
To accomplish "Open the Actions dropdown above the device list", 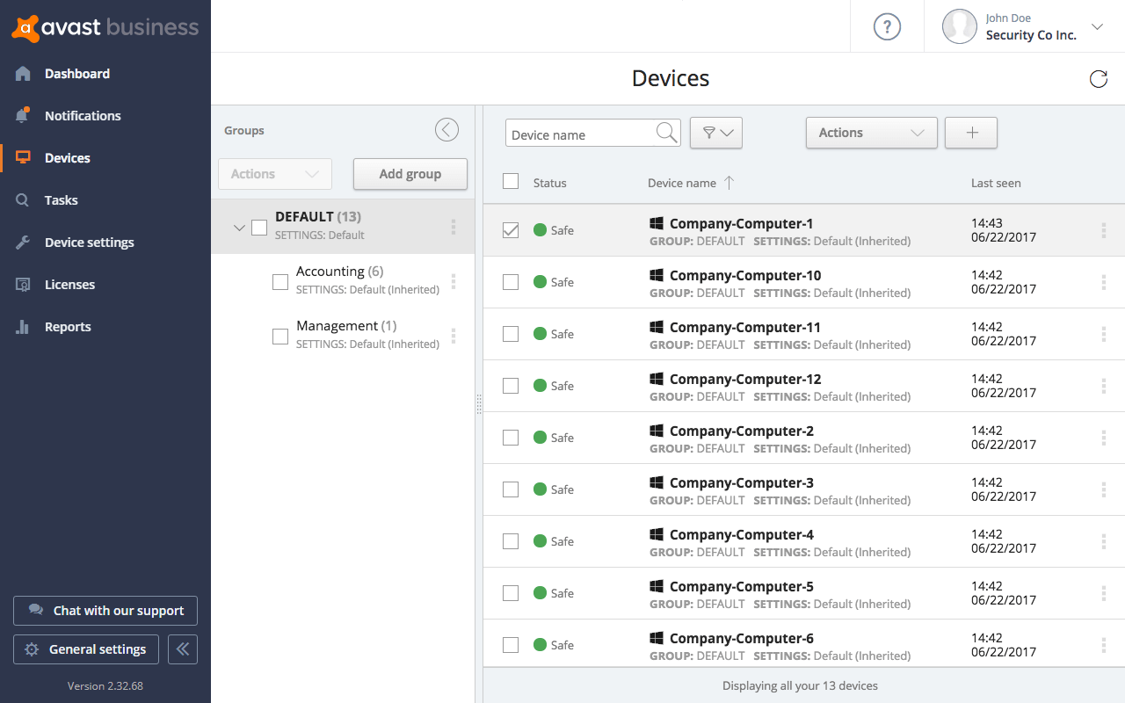I will (x=871, y=133).
